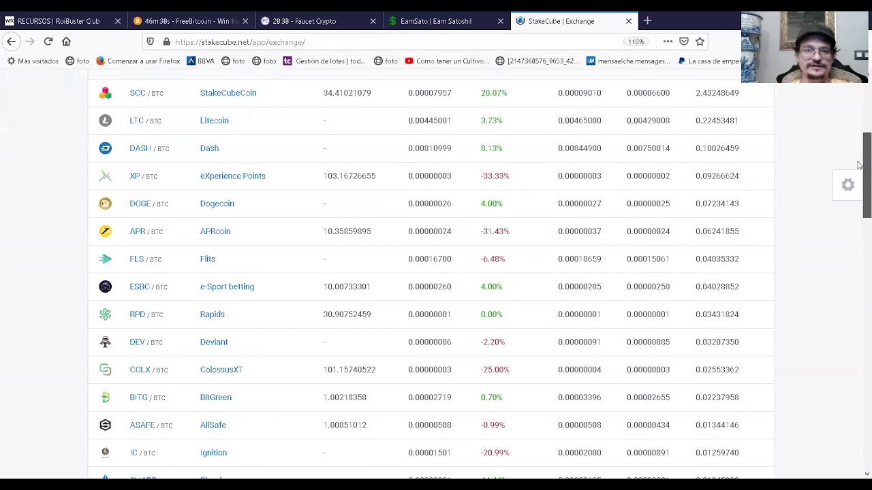Open the page actions three-dot menu
Screen dimensions: 872x490
coord(668,42)
